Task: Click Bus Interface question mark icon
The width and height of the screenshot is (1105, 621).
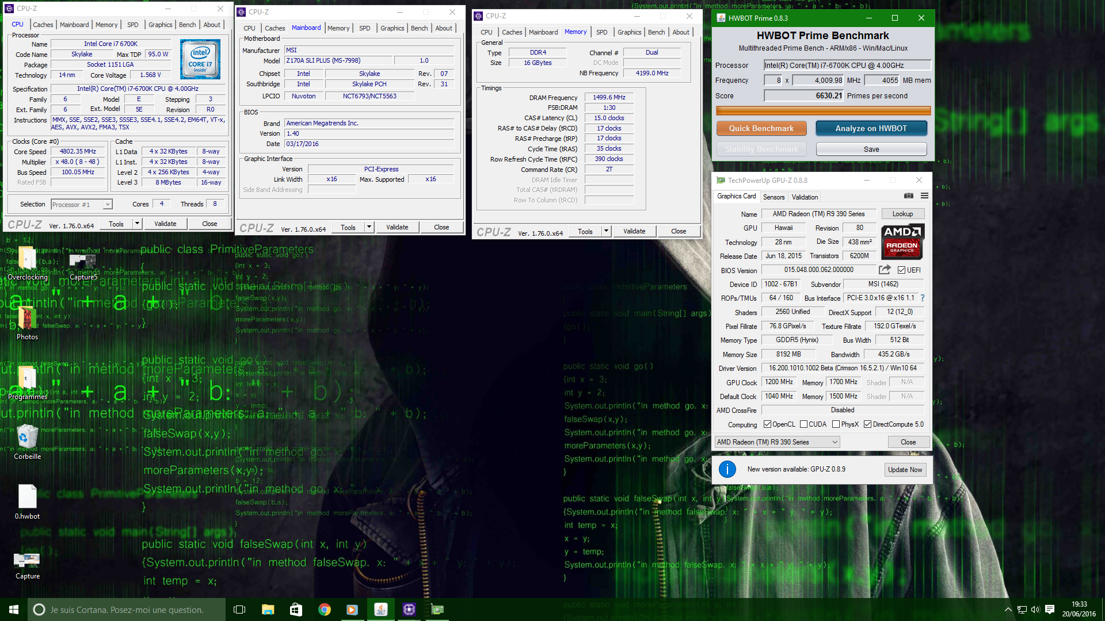Action: (923, 298)
